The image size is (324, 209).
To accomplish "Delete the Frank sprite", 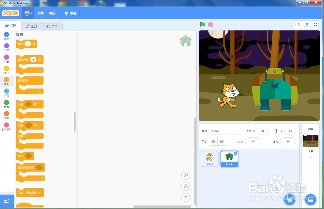I will (236, 153).
